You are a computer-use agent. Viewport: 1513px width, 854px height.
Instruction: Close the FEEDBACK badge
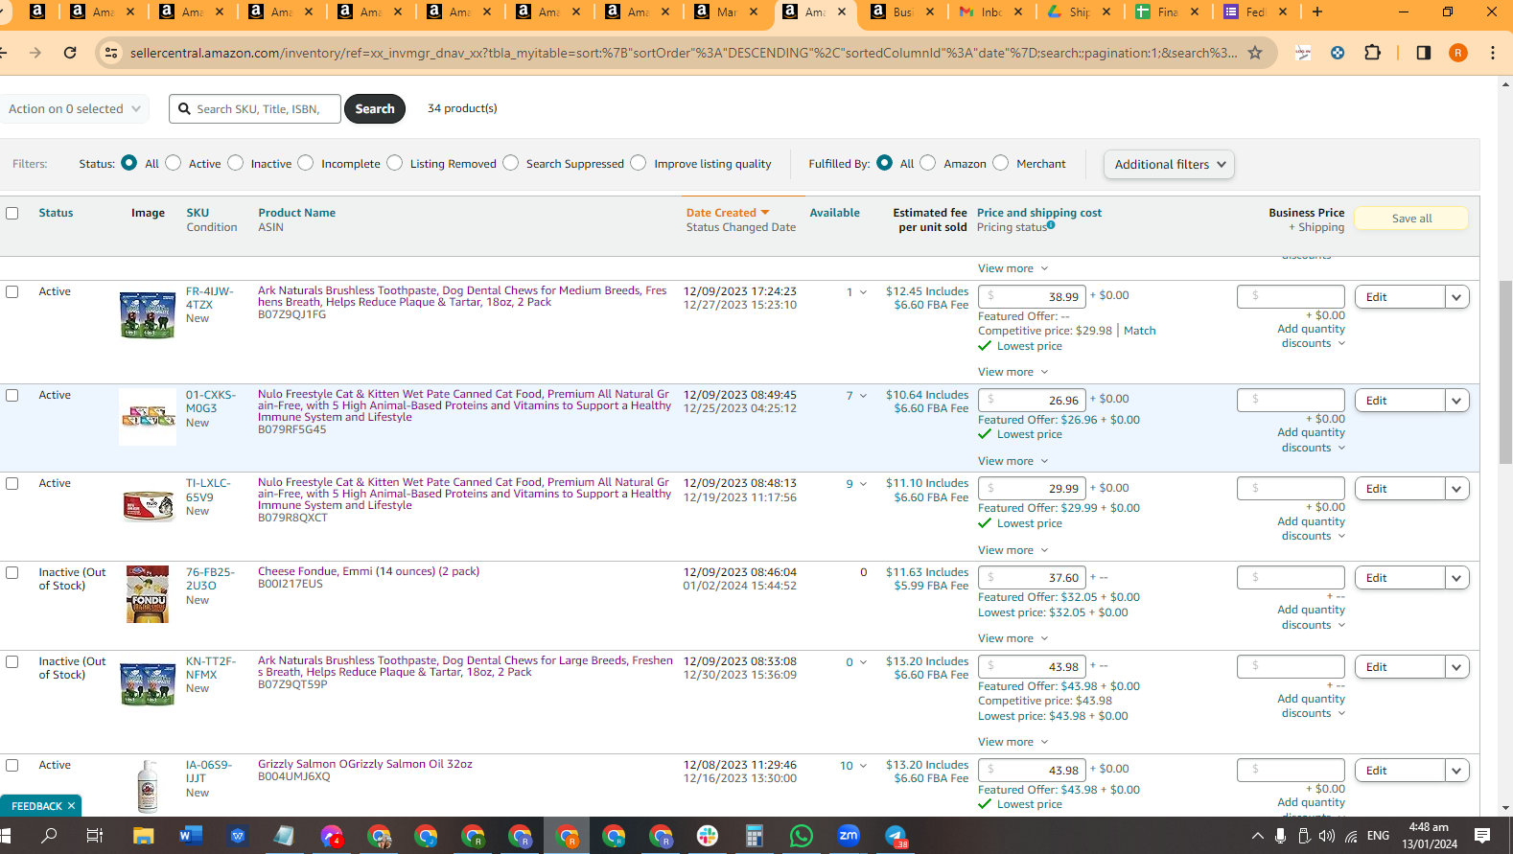[x=71, y=806]
